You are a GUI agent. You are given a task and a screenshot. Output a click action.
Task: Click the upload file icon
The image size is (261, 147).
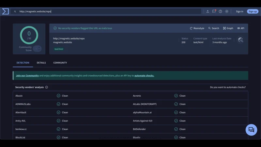click(207, 11)
